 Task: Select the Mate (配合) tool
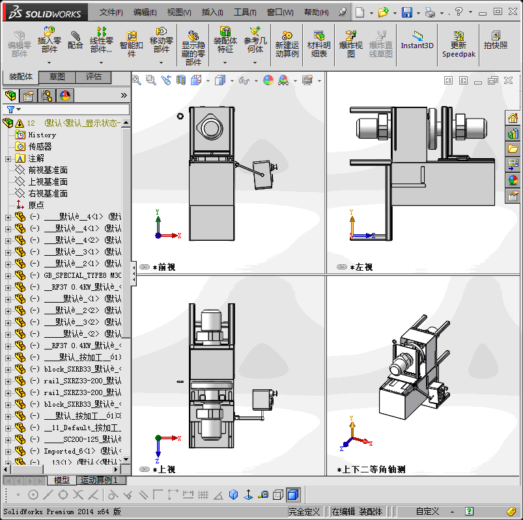tap(75, 40)
